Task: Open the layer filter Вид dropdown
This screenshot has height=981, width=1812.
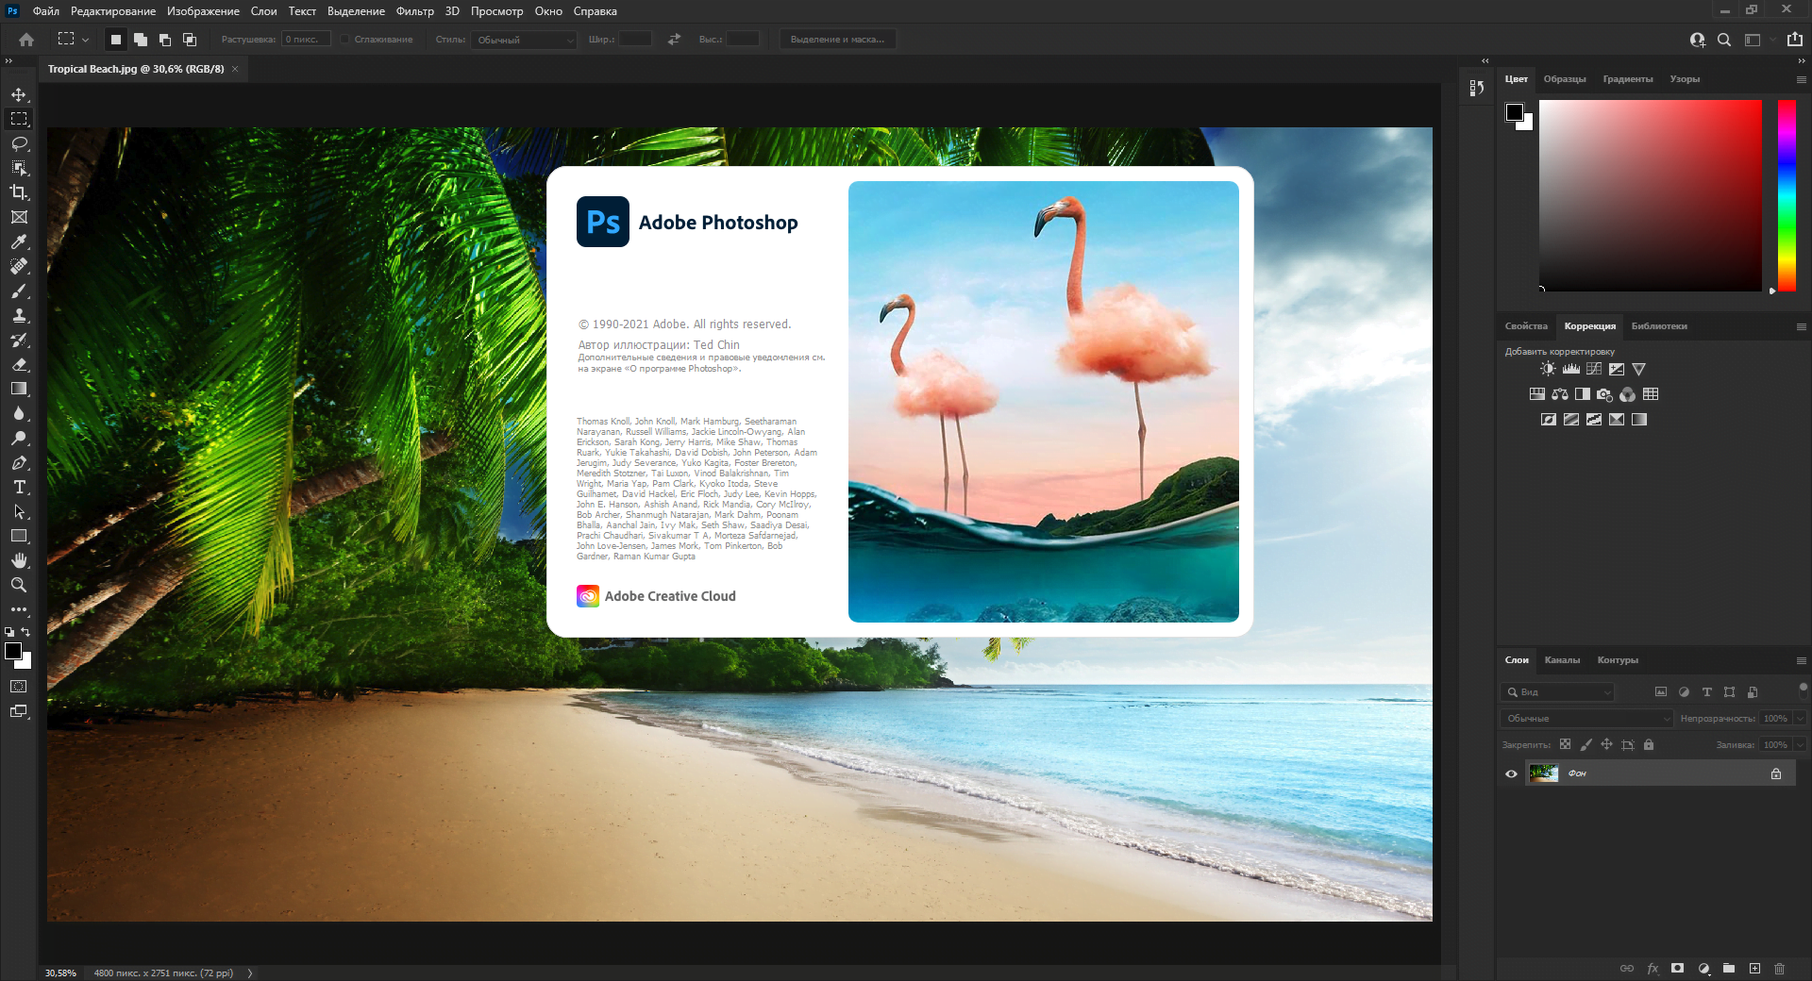Action: pos(1557,692)
